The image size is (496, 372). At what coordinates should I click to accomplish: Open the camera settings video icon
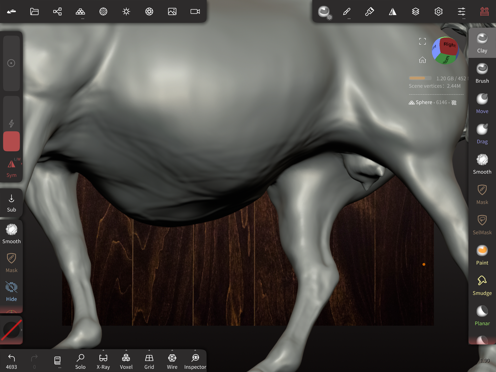pyautogui.click(x=195, y=12)
